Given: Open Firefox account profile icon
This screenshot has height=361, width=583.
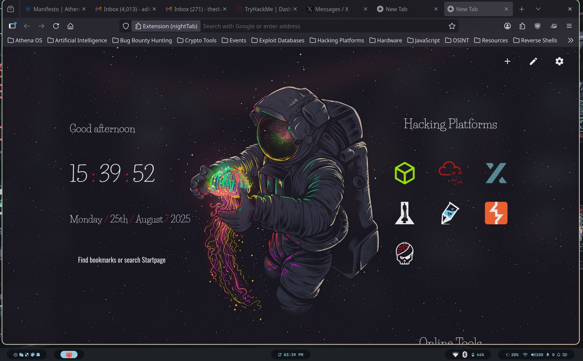Looking at the screenshot, I should coord(508,26).
